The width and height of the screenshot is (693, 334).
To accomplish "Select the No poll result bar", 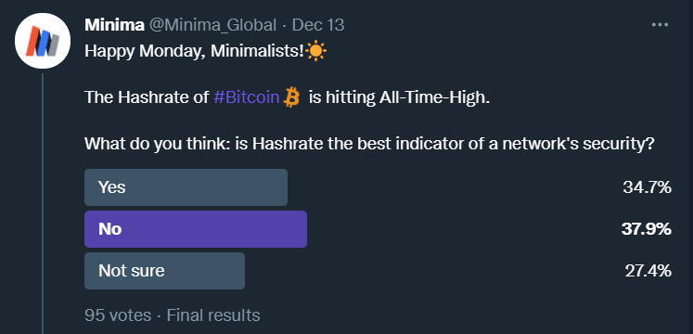I will click(196, 229).
